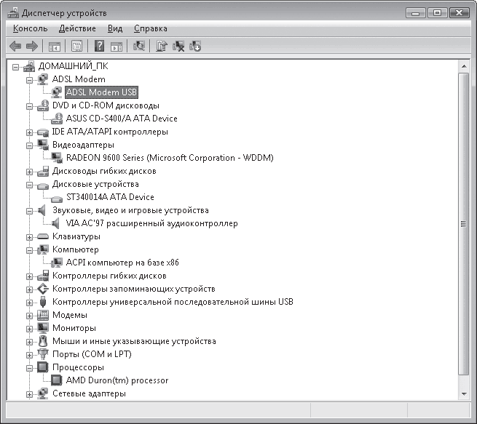Screen dimensions: 477x424
Task: Expand the Клавиатуры node
Action: [29, 237]
